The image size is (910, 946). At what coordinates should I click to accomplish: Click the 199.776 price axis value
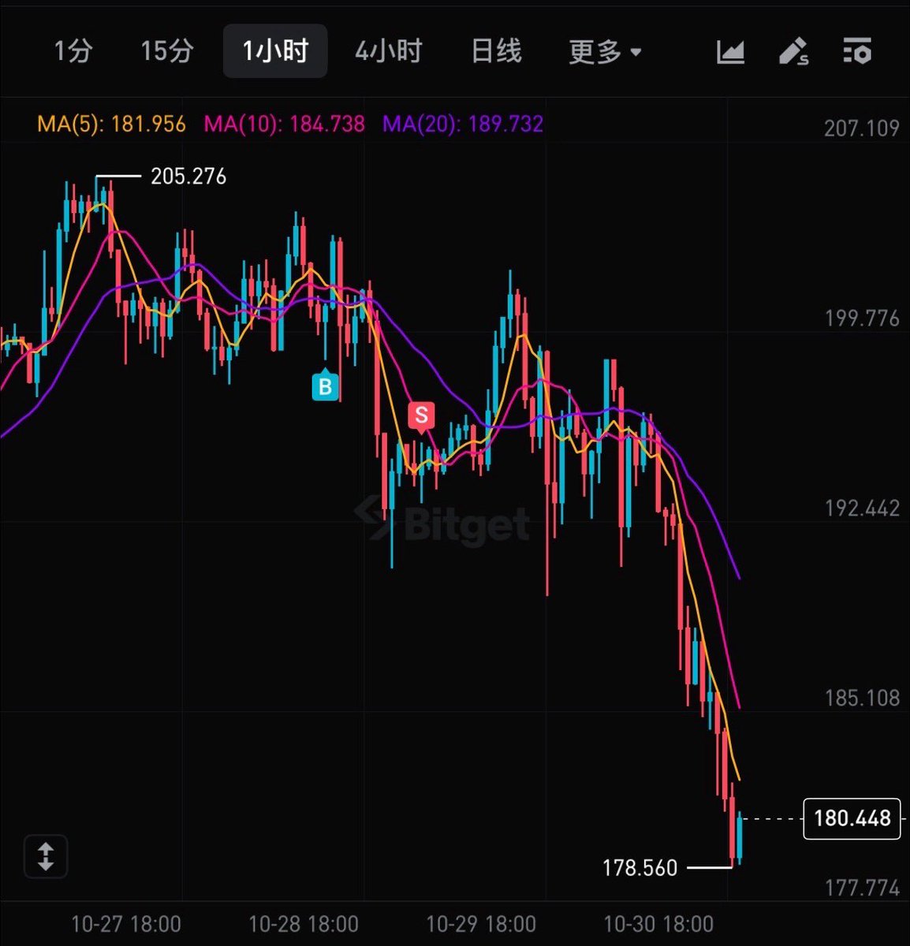pyautogui.click(x=862, y=318)
